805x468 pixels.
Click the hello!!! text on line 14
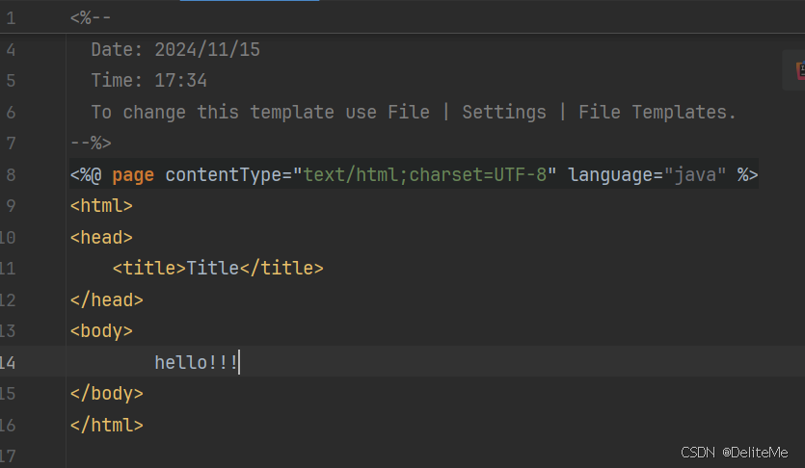click(196, 363)
